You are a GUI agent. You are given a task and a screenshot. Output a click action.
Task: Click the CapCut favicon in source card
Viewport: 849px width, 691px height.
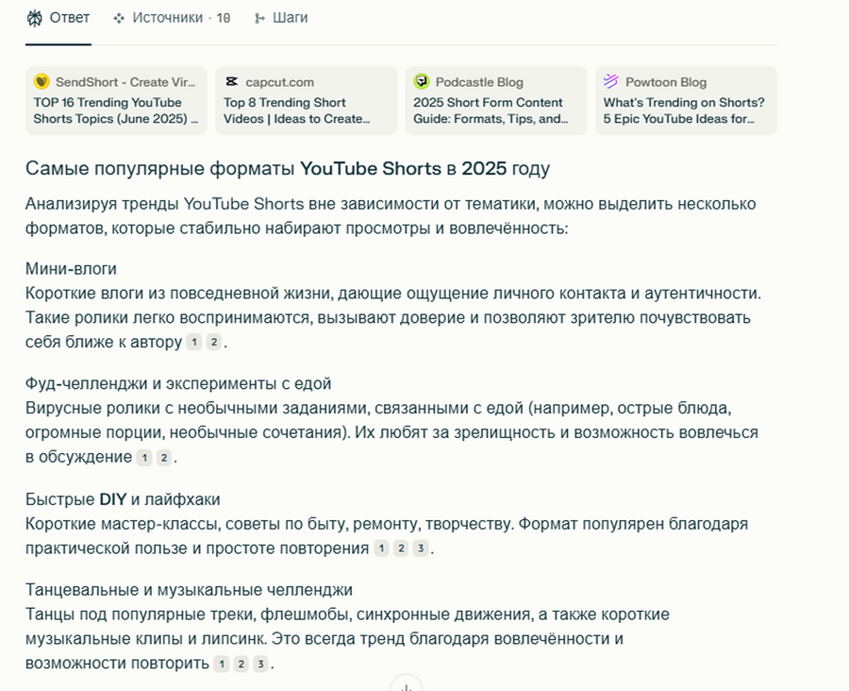232,82
